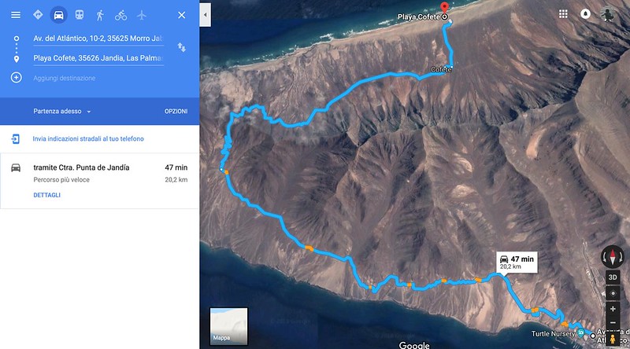Collapse the side panel arrow

(206, 15)
